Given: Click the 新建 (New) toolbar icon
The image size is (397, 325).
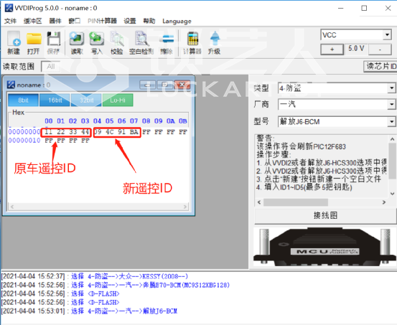Looking at the screenshot, I should [x=14, y=42].
